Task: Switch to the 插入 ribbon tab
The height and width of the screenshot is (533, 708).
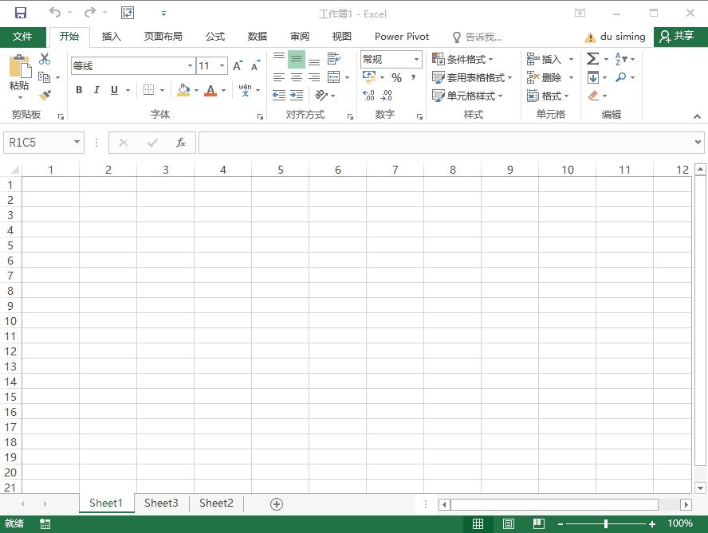Action: pos(111,37)
